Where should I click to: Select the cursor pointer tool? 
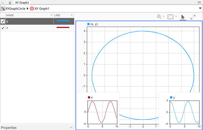pyautogui.click(x=183, y=17)
